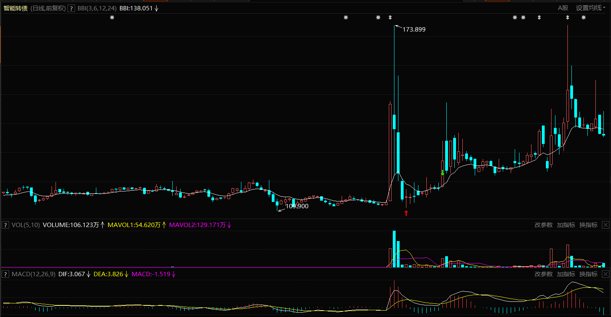Click the 智能转债 stock name title
Viewport: 611px width, 317px height.
click(16, 8)
